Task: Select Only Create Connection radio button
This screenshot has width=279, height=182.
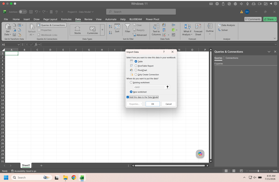Action: [x=136, y=75]
